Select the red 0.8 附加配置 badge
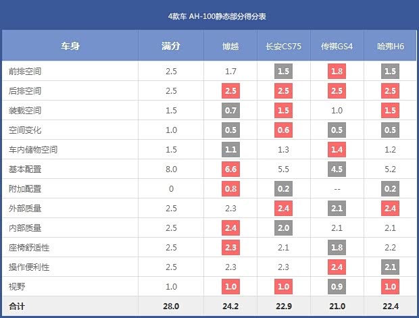The image size is (419, 318). click(x=230, y=189)
